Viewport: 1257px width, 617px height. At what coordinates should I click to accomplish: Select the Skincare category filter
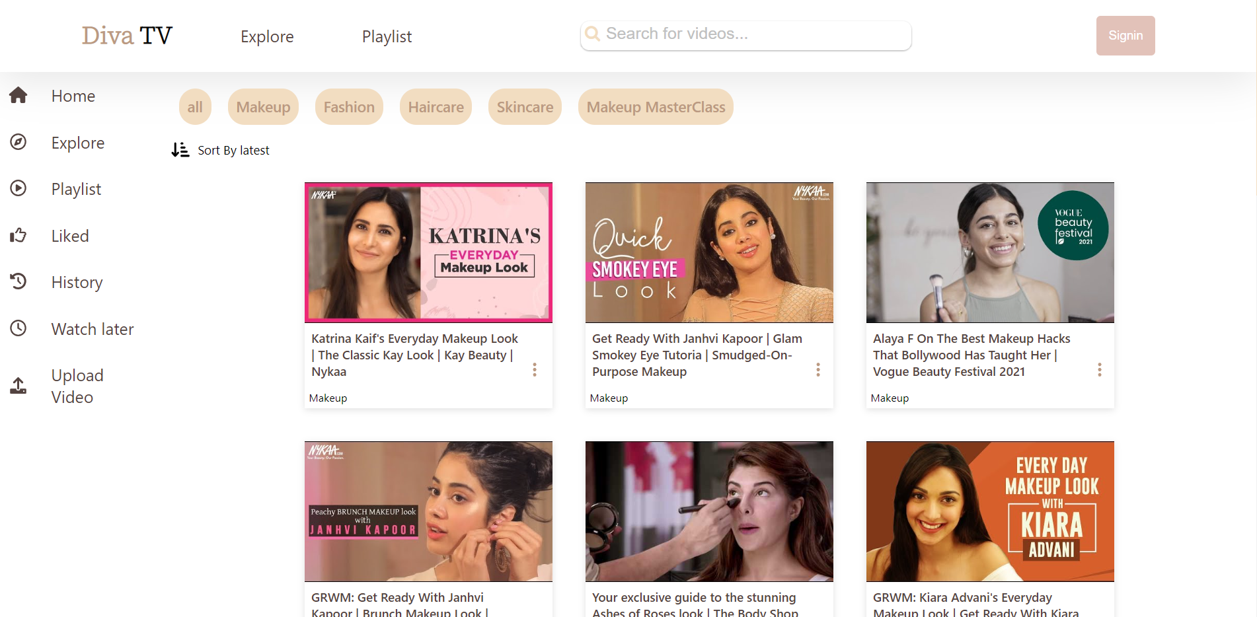coord(525,107)
